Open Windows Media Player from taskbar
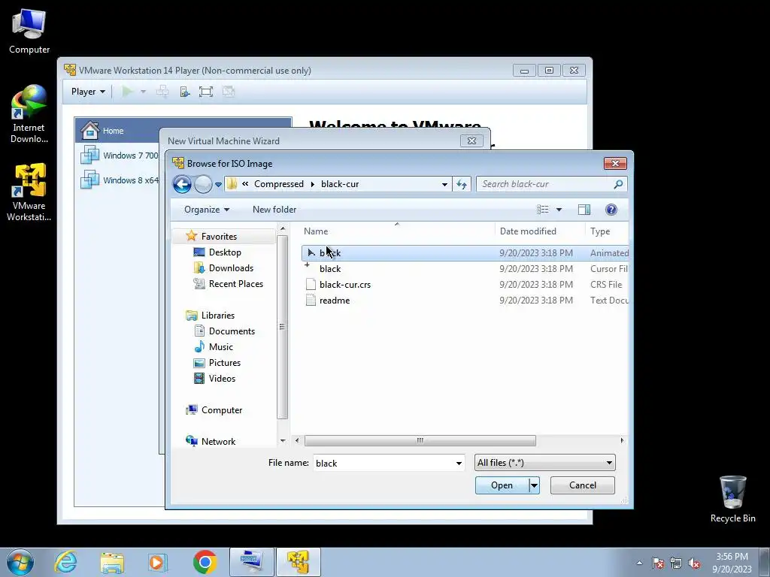 coord(158,562)
